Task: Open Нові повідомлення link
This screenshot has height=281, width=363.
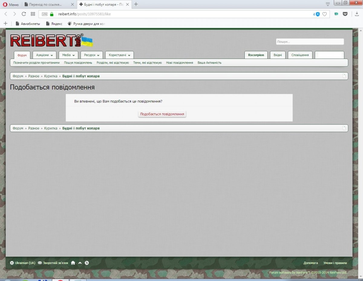Action: [x=180, y=63]
